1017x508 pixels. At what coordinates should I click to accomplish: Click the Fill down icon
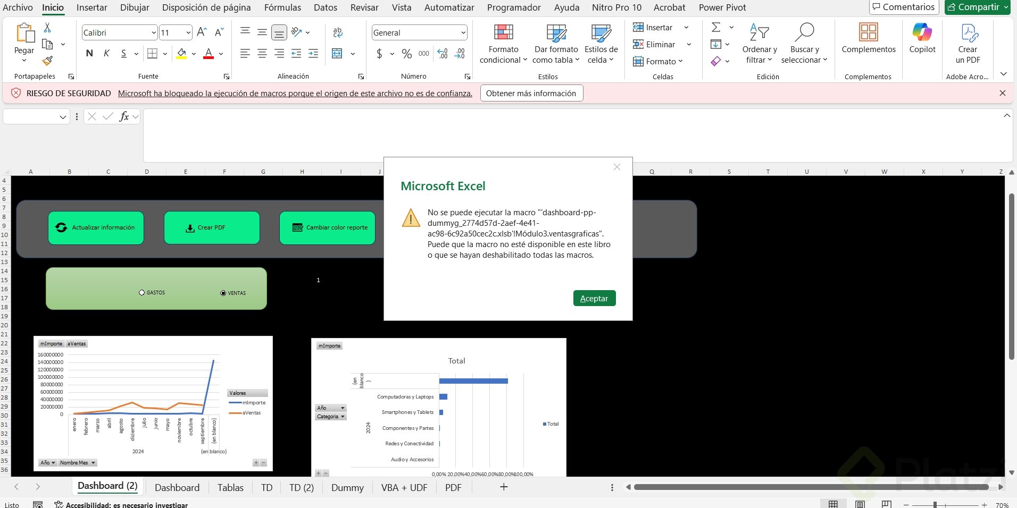coord(716,44)
